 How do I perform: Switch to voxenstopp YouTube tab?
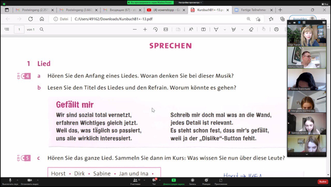[x=165, y=10]
